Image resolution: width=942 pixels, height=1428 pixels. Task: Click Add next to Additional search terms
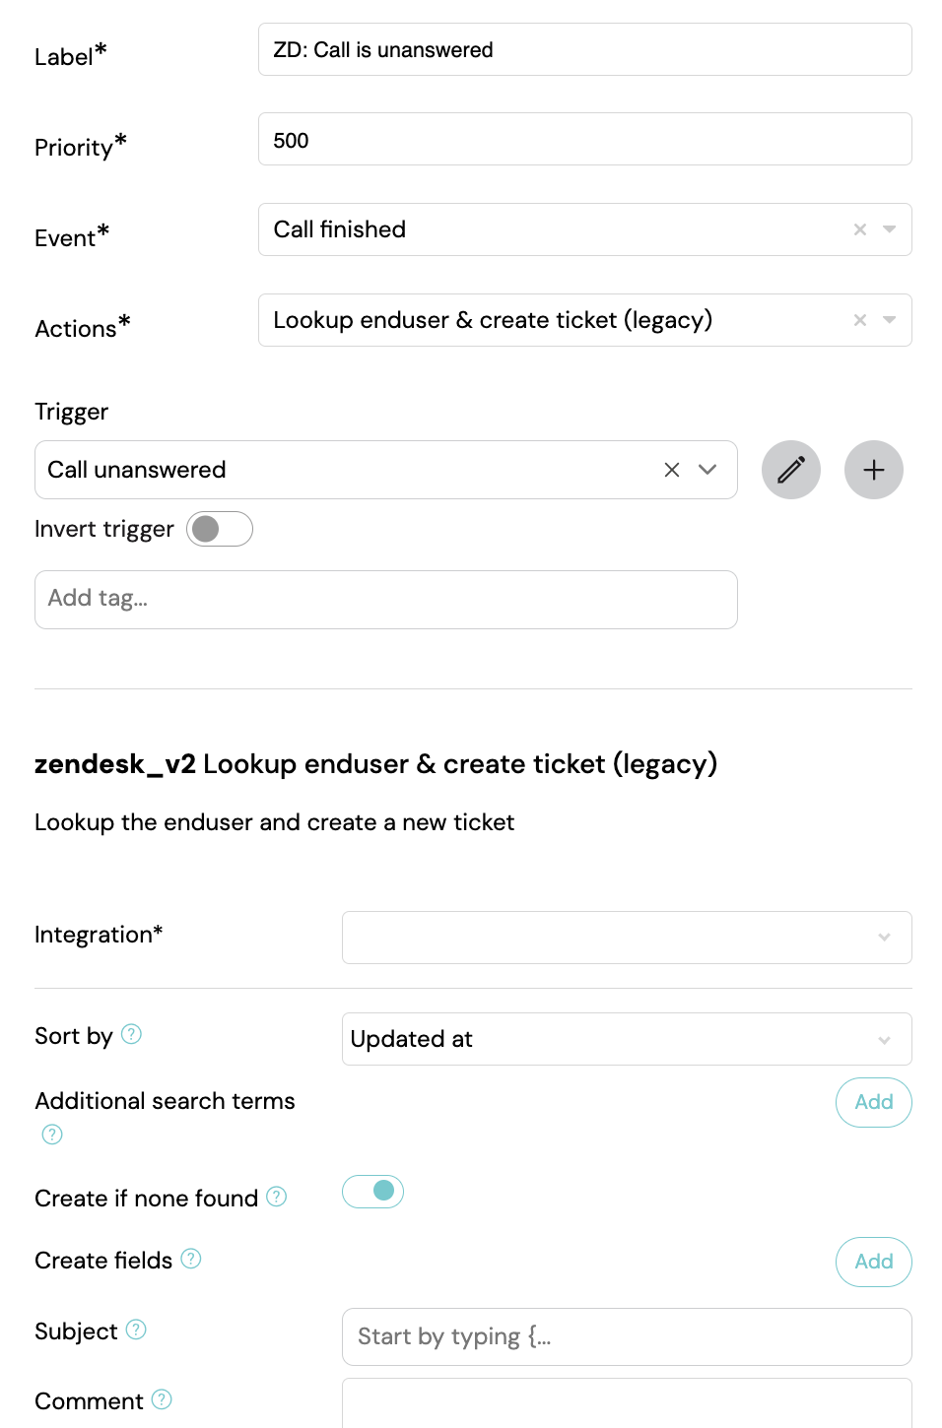tap(873, 1102)
